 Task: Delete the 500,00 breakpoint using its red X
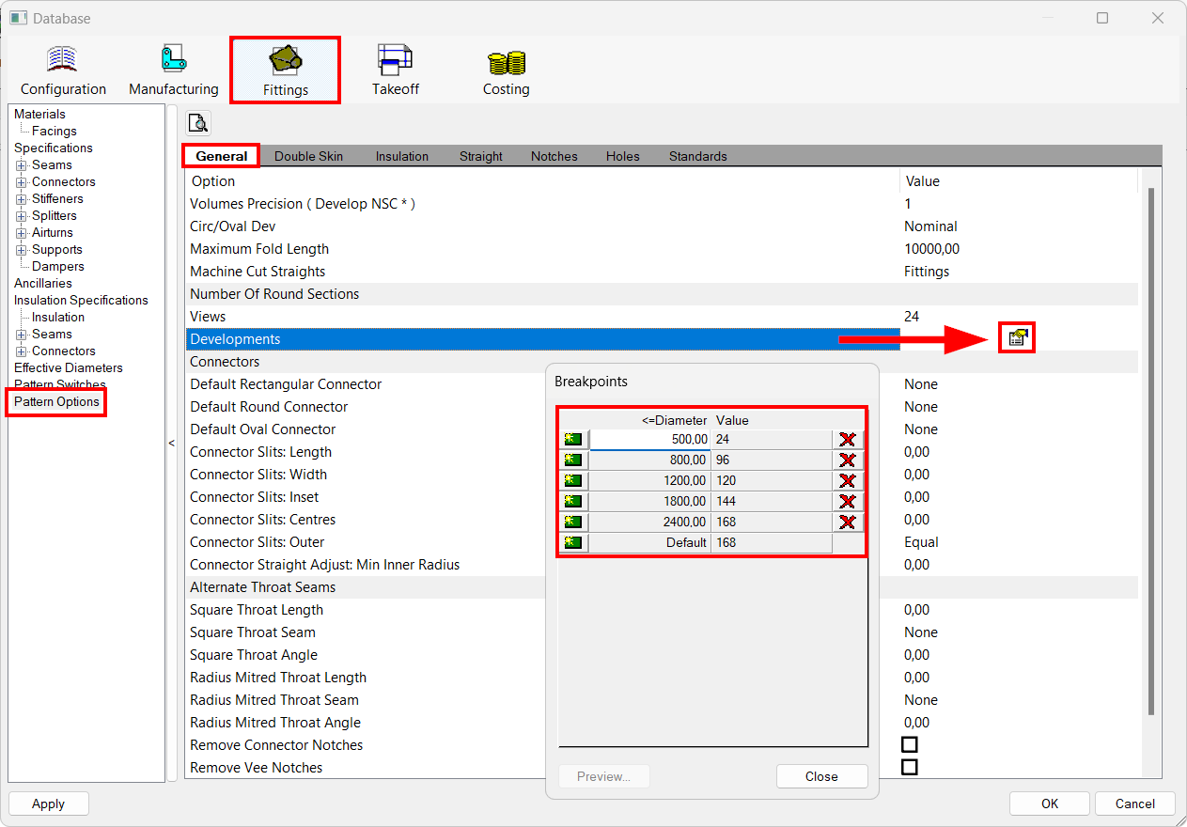pyautogui.click(x=848, y=439)
